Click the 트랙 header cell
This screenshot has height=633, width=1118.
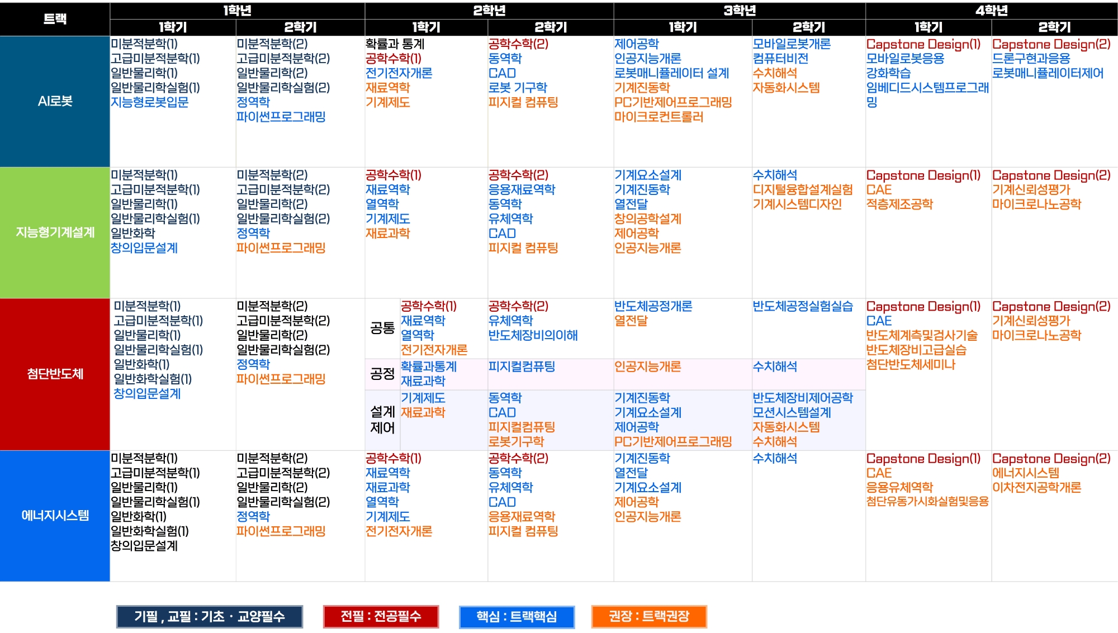pos(55,18)
